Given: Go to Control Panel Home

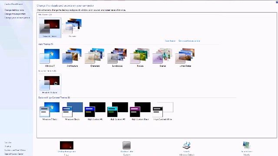Looking at the screenshot, I should tap(13, 4).
